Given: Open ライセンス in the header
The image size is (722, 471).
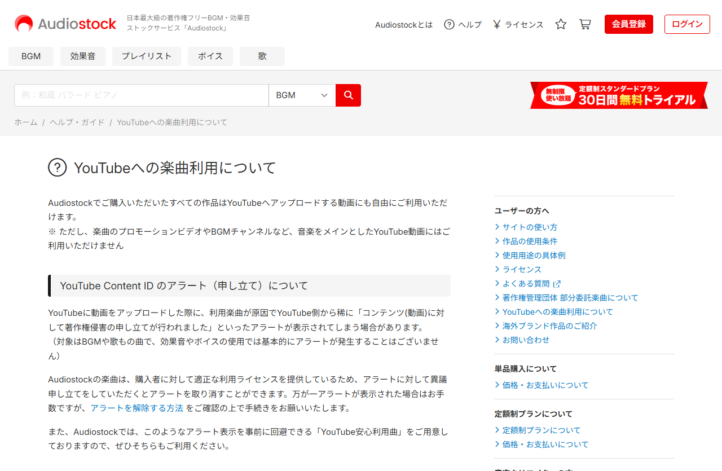Looking at the screenshot, I should 524,24.
